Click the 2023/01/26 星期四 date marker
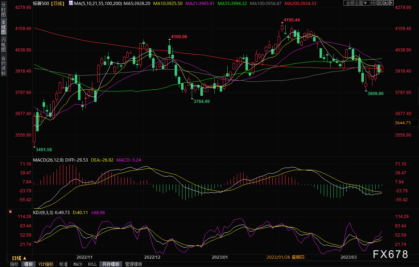Screen dimensions: 419x267 (286, 257)
